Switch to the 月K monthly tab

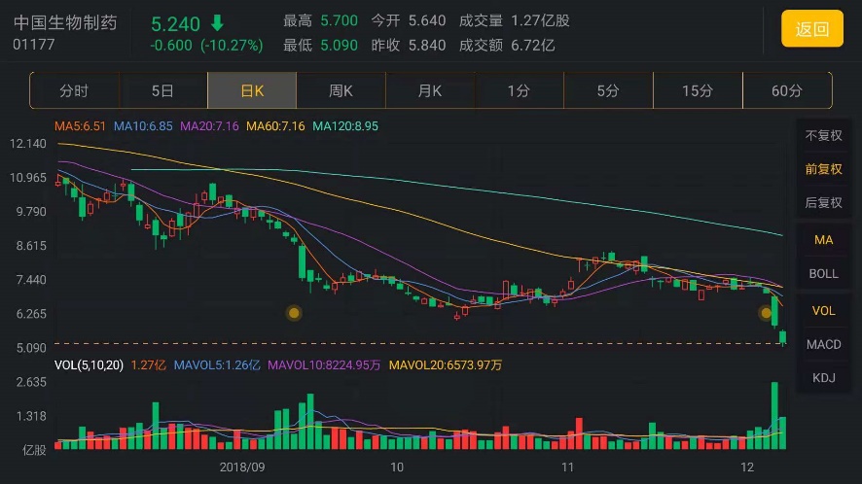[x=430, y=90]
